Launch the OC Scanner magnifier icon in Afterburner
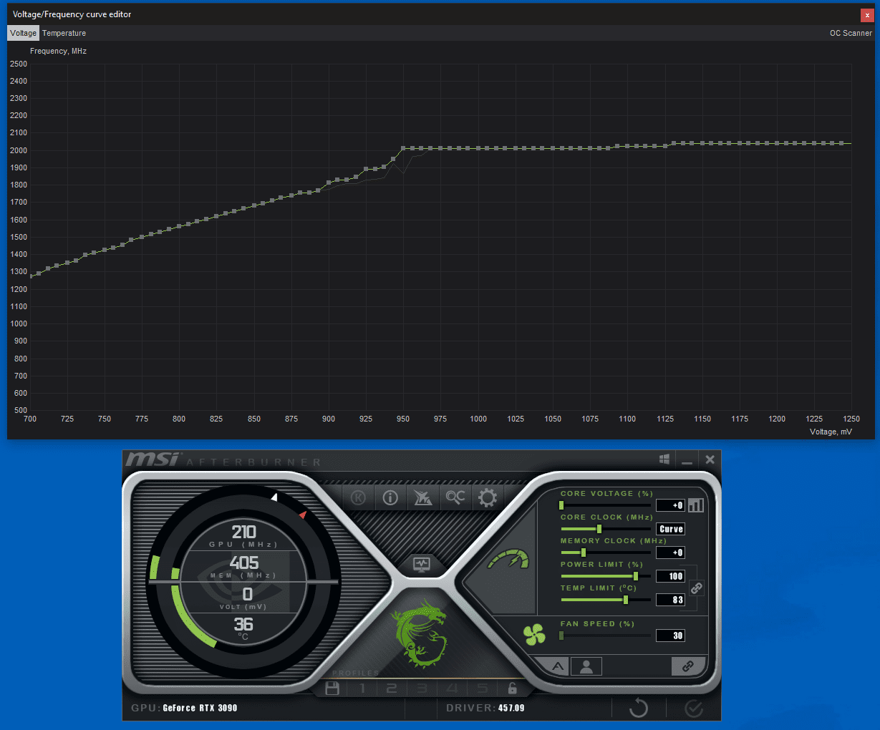The image size is (880, 730). tap(455, 497)
